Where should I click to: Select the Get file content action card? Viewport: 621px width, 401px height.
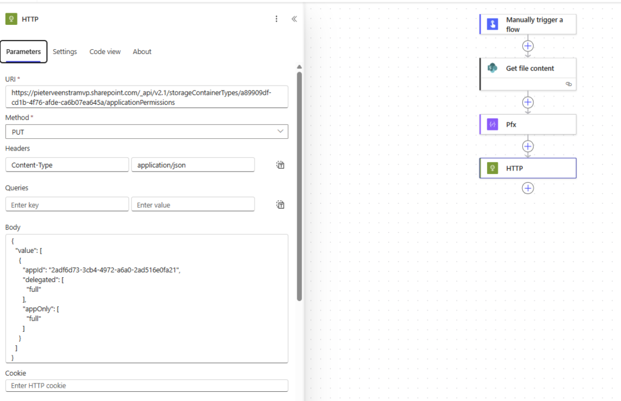click(528, 74)
